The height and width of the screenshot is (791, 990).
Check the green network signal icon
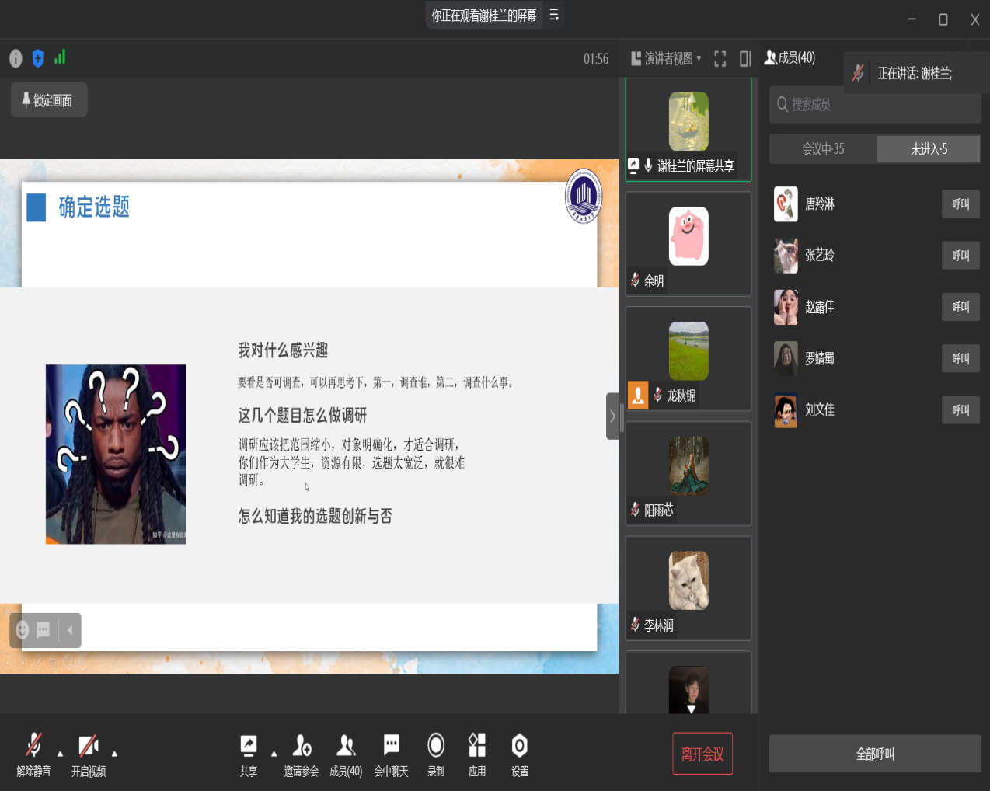[60, 57]
